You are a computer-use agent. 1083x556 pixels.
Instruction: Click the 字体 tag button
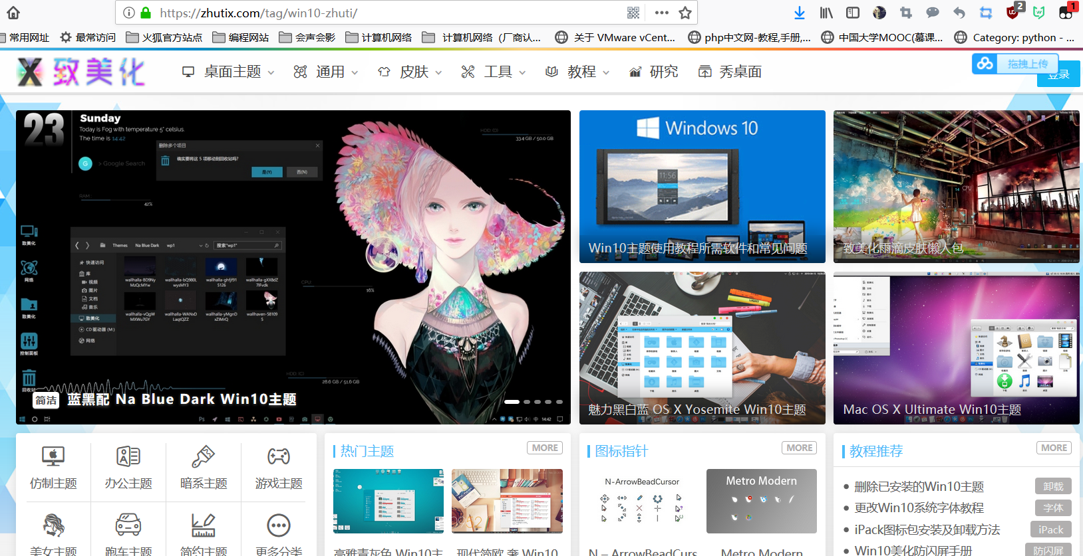tap(1053, 508)
